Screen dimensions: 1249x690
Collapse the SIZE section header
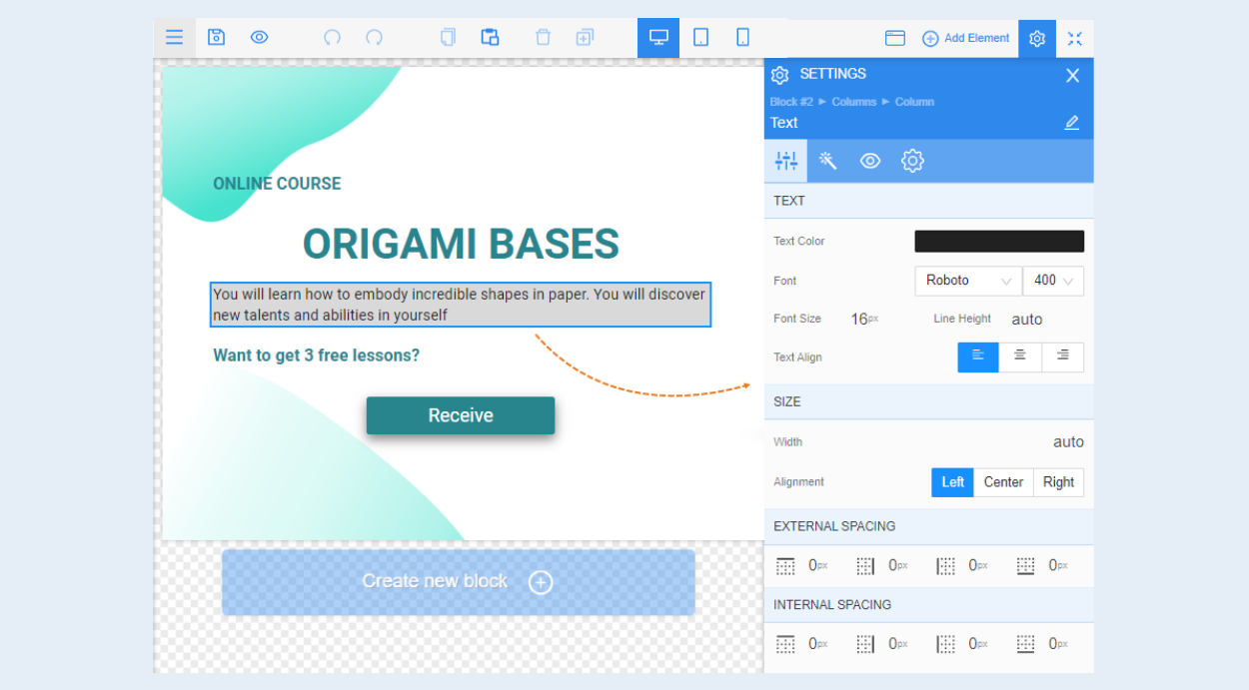point(929,401)
